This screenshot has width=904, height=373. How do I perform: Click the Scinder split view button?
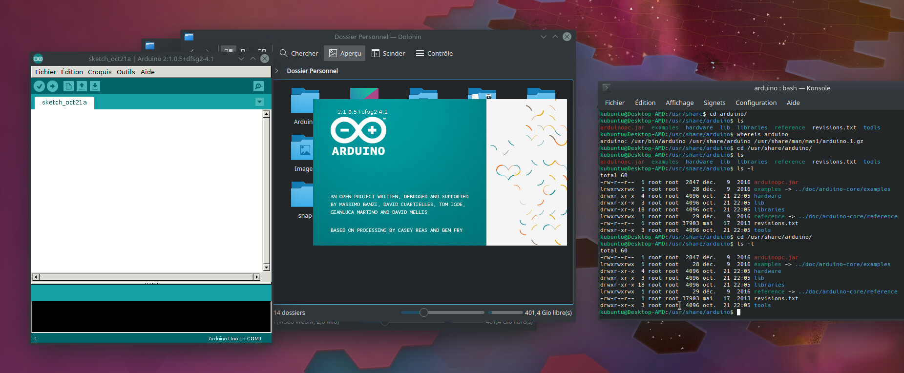click(x=388, y=53)
